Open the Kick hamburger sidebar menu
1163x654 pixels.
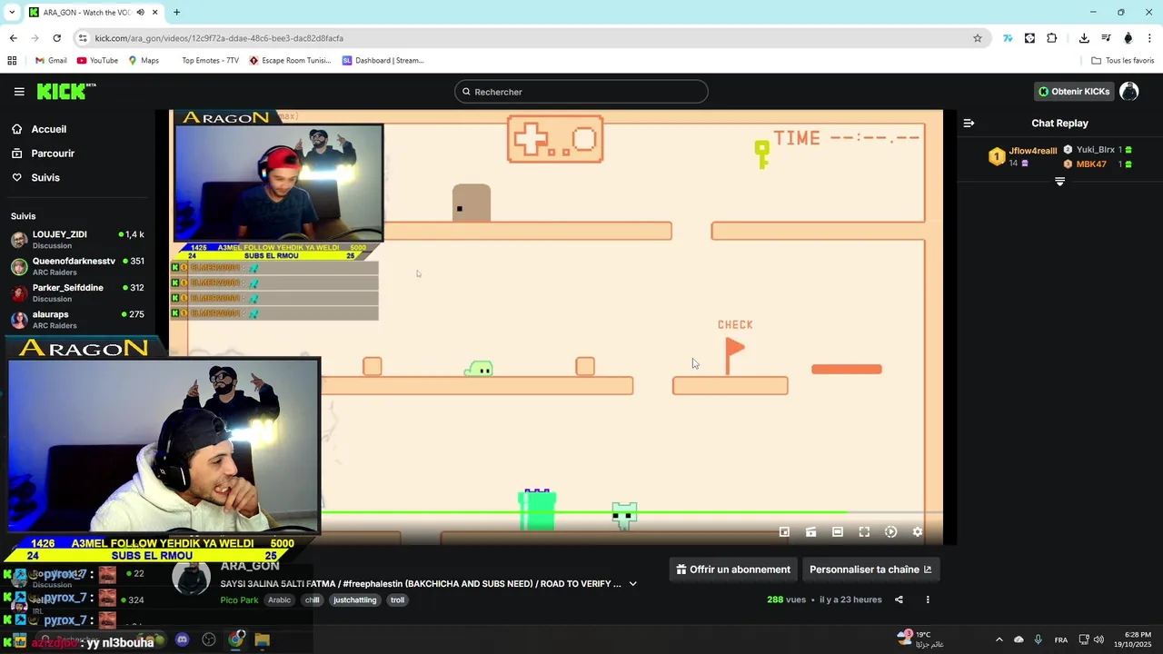19,92
